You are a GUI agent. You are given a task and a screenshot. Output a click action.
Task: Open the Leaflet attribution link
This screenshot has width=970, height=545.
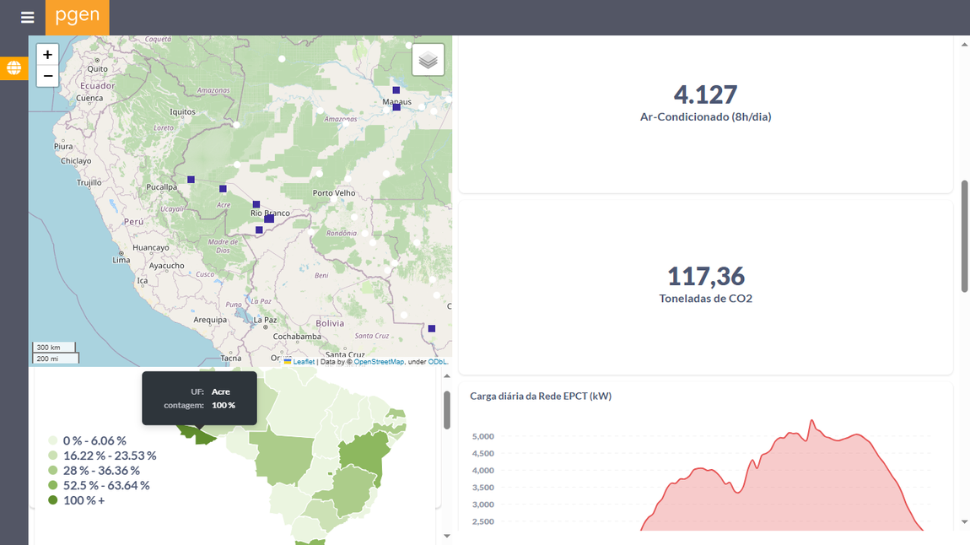click(x=304, y=362)
